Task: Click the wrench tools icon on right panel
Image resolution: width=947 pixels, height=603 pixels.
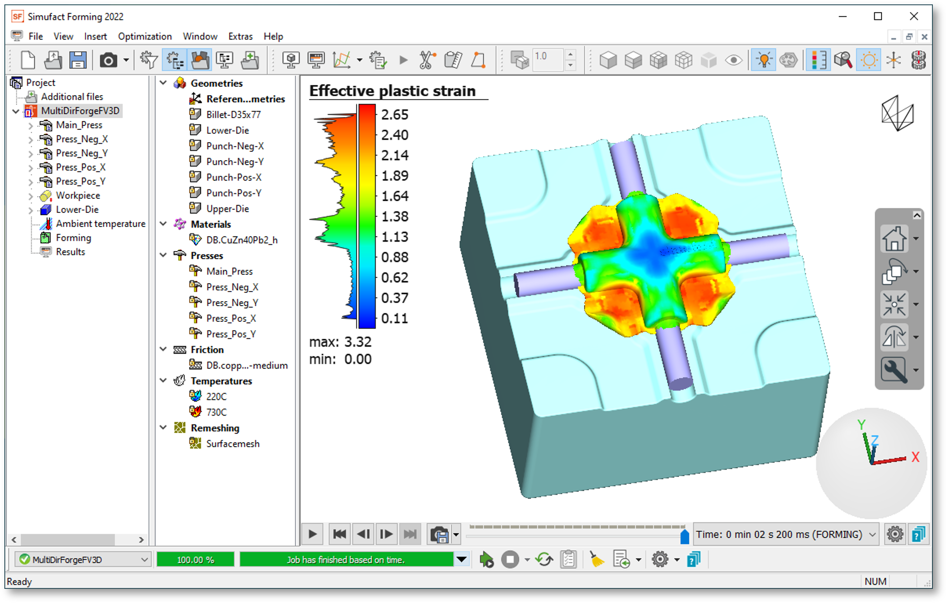Action: point(894,370)
